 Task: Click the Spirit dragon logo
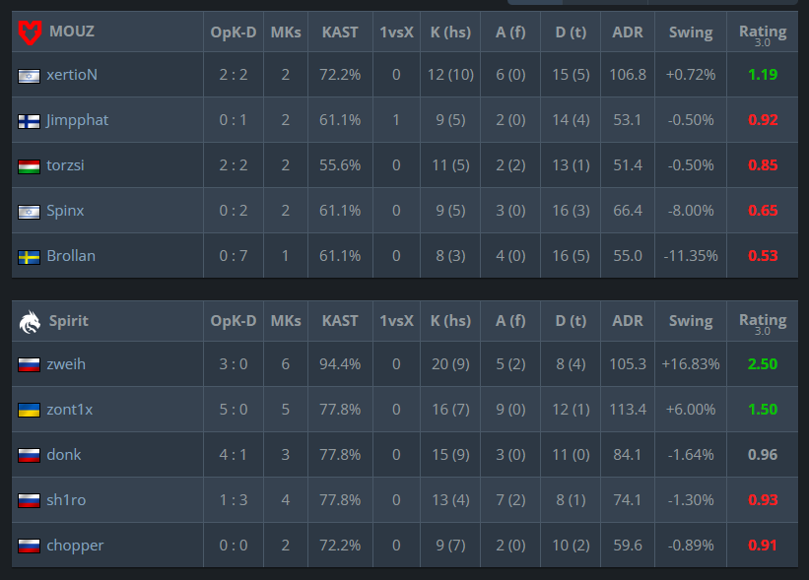pos(30,322)
